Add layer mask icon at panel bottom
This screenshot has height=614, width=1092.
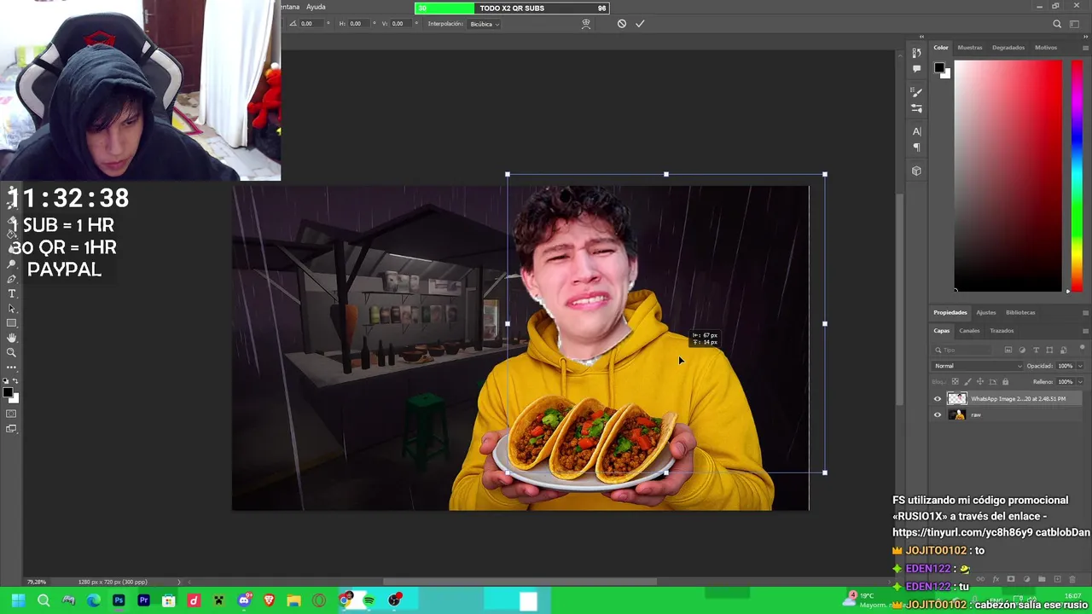coord(1011,579)
